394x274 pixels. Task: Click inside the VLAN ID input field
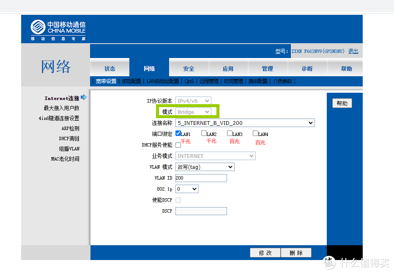tap(201, 178)
